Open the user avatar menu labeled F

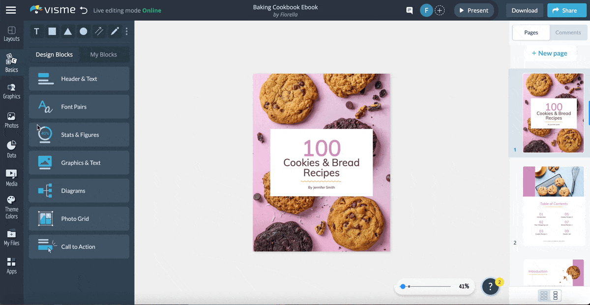426,10
